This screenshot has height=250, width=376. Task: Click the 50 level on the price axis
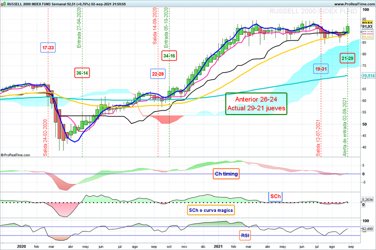(x=364, y=124)
